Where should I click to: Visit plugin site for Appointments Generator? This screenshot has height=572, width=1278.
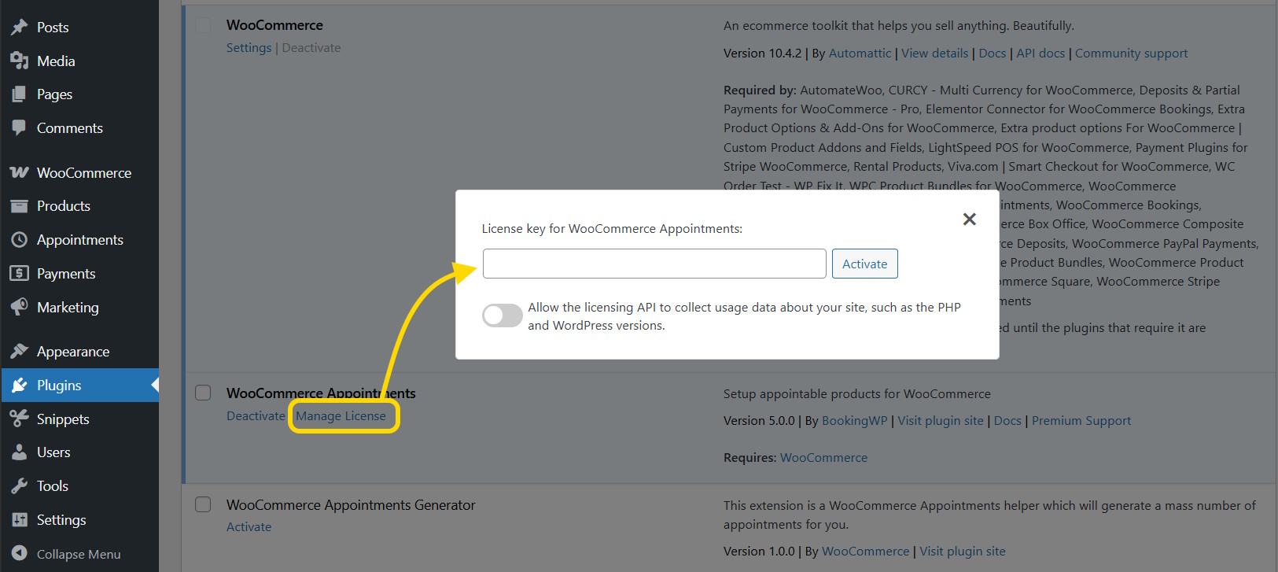pyautogui.click(x=963, y=552)
